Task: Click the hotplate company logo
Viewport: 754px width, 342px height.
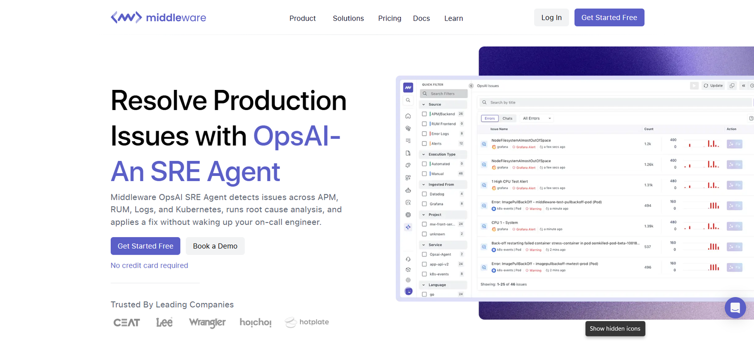Action: [x=307, y=322]
